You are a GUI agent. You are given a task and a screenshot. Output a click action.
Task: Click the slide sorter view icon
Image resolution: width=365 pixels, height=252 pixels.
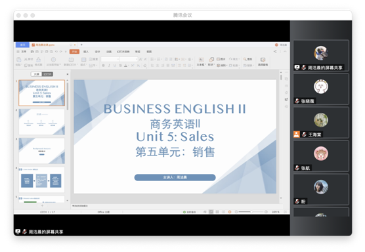pyautogui.click(x=217, y=212)
